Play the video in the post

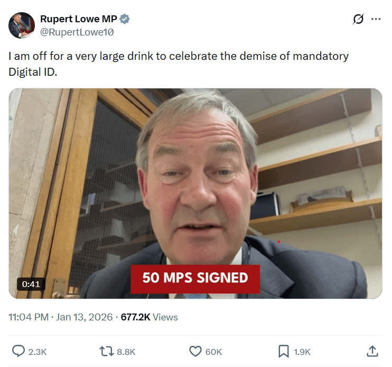(x=195, y=193)
